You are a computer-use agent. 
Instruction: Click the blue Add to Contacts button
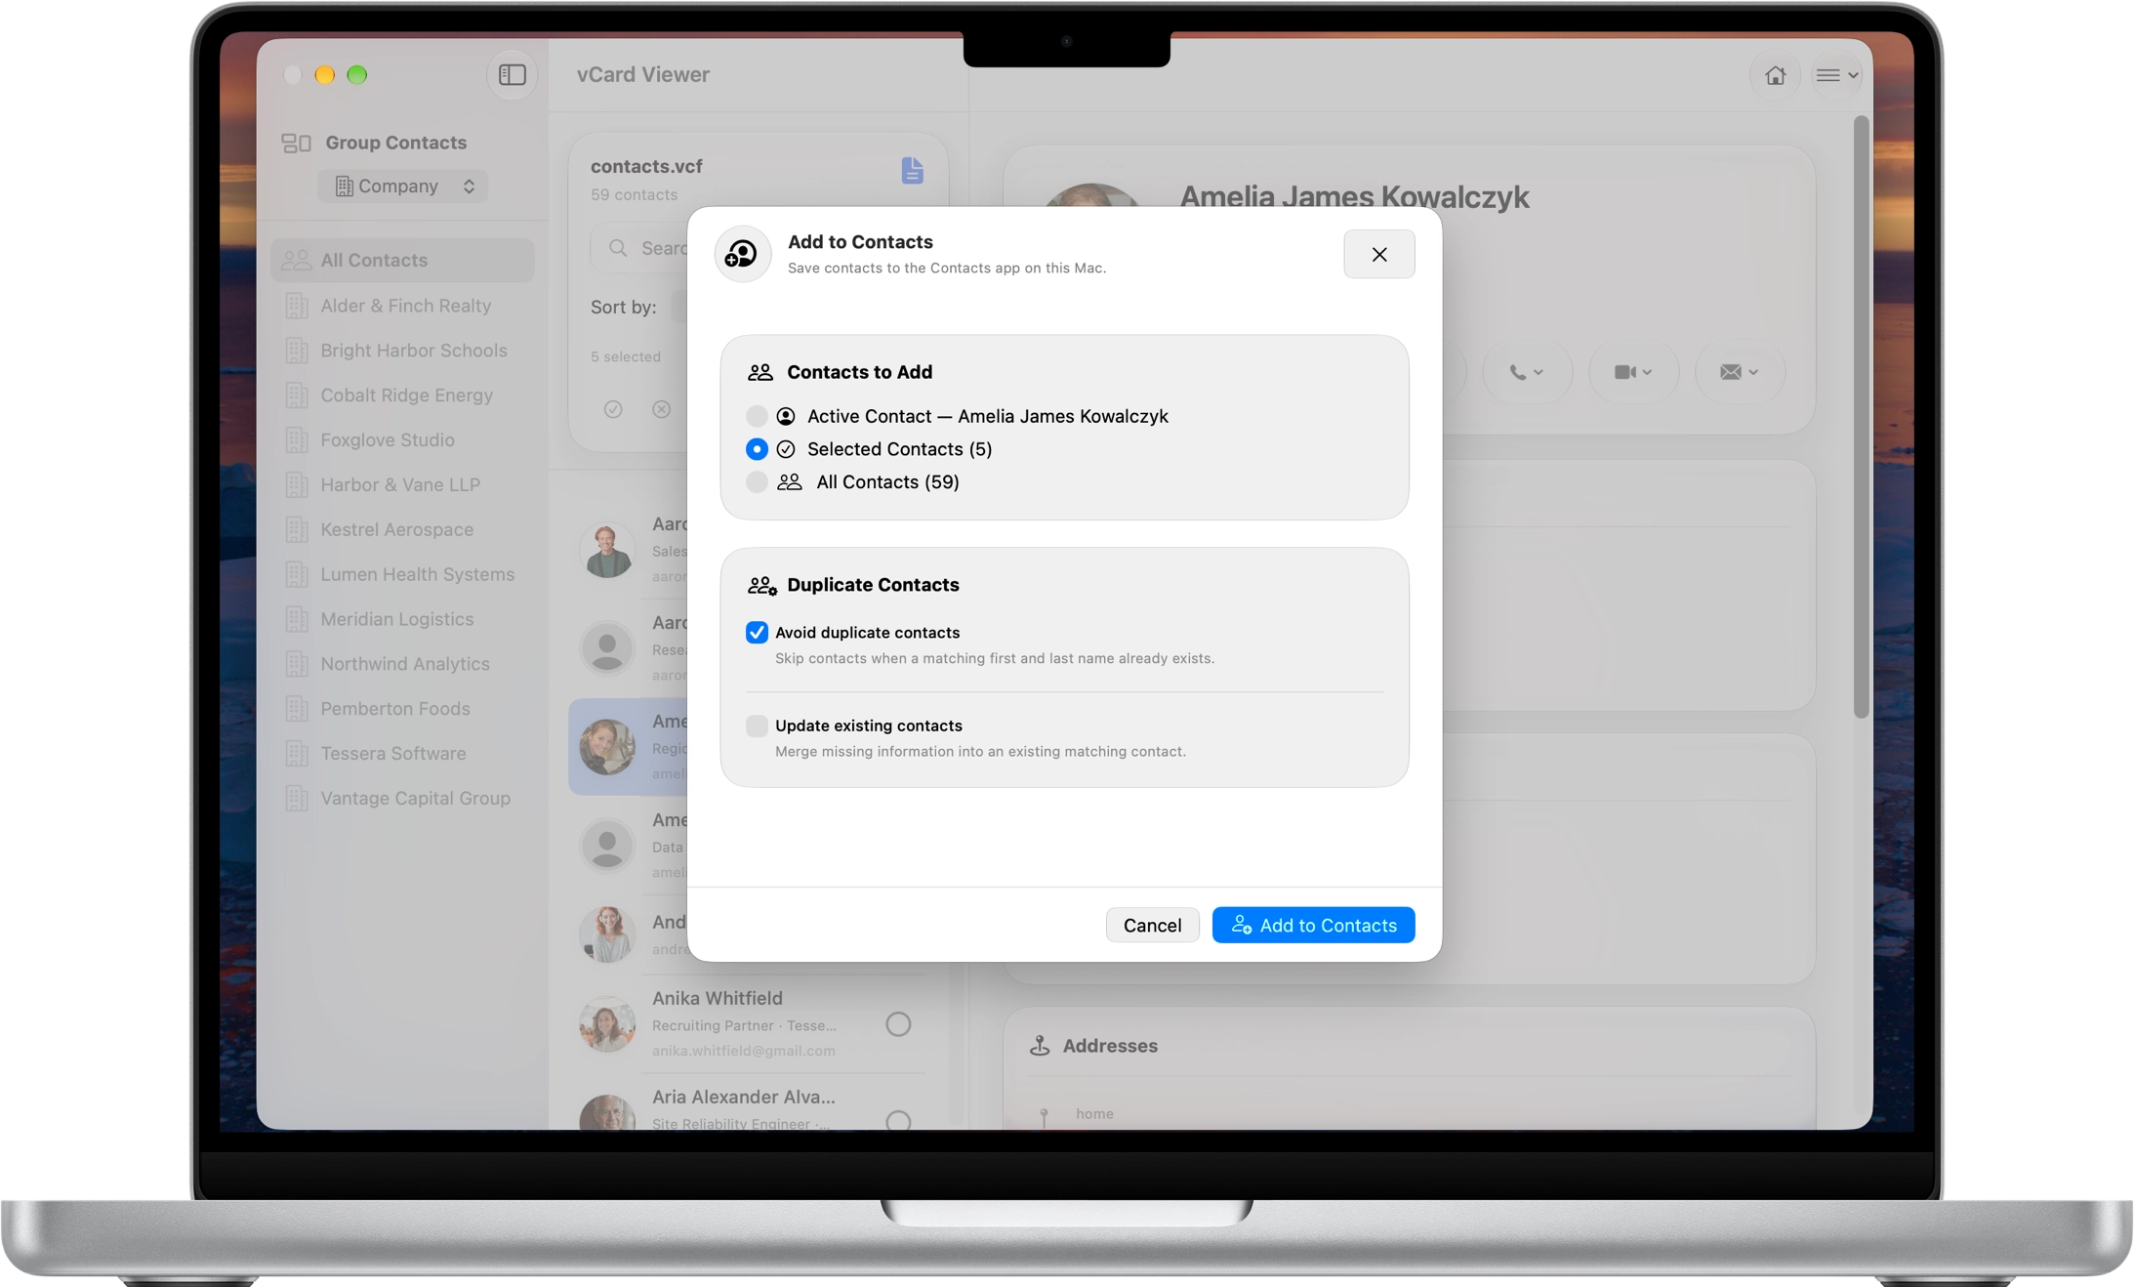1313,925
